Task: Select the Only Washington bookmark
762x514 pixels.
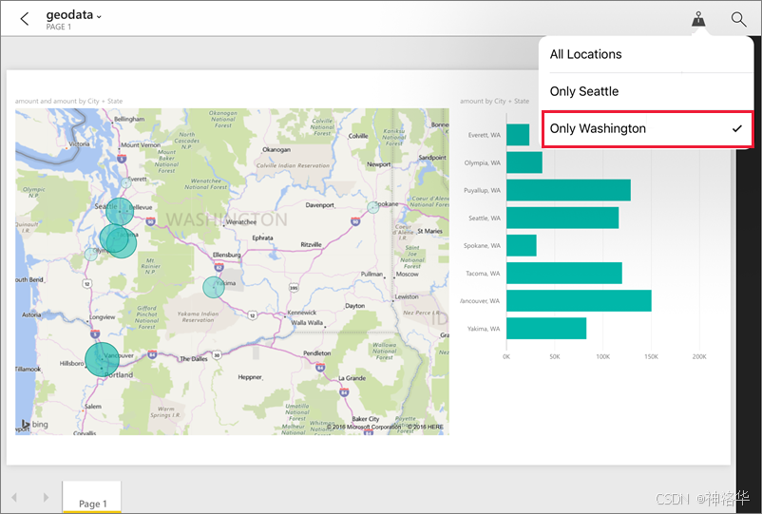Action: click(x=647, y=129)
